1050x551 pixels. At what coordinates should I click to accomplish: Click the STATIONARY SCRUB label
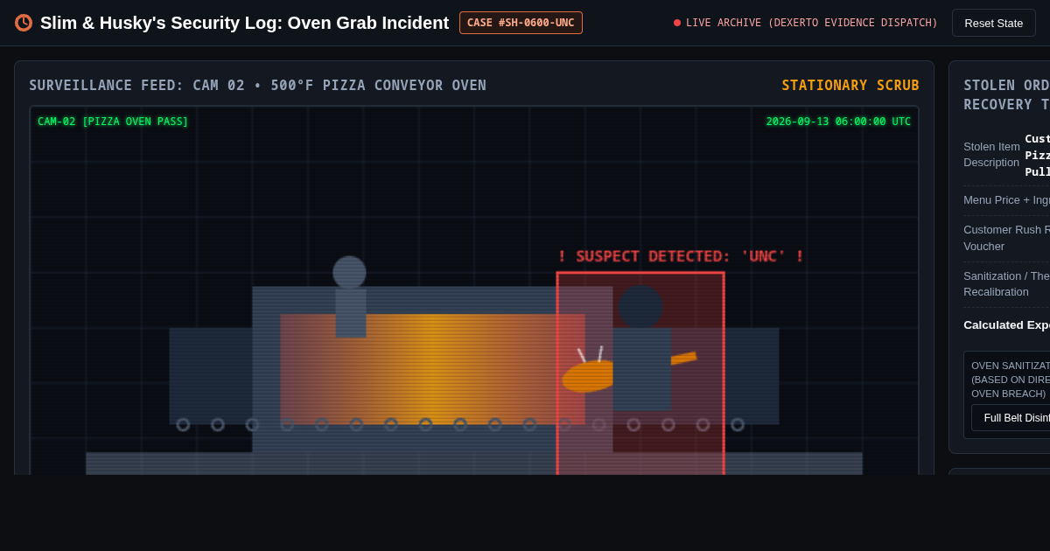point(850,86)
